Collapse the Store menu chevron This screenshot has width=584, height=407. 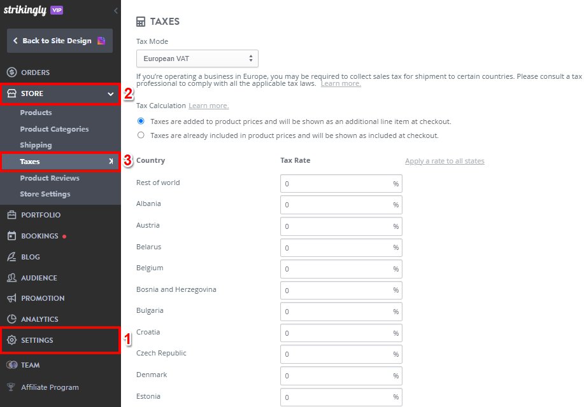click(x=111, y=93)
